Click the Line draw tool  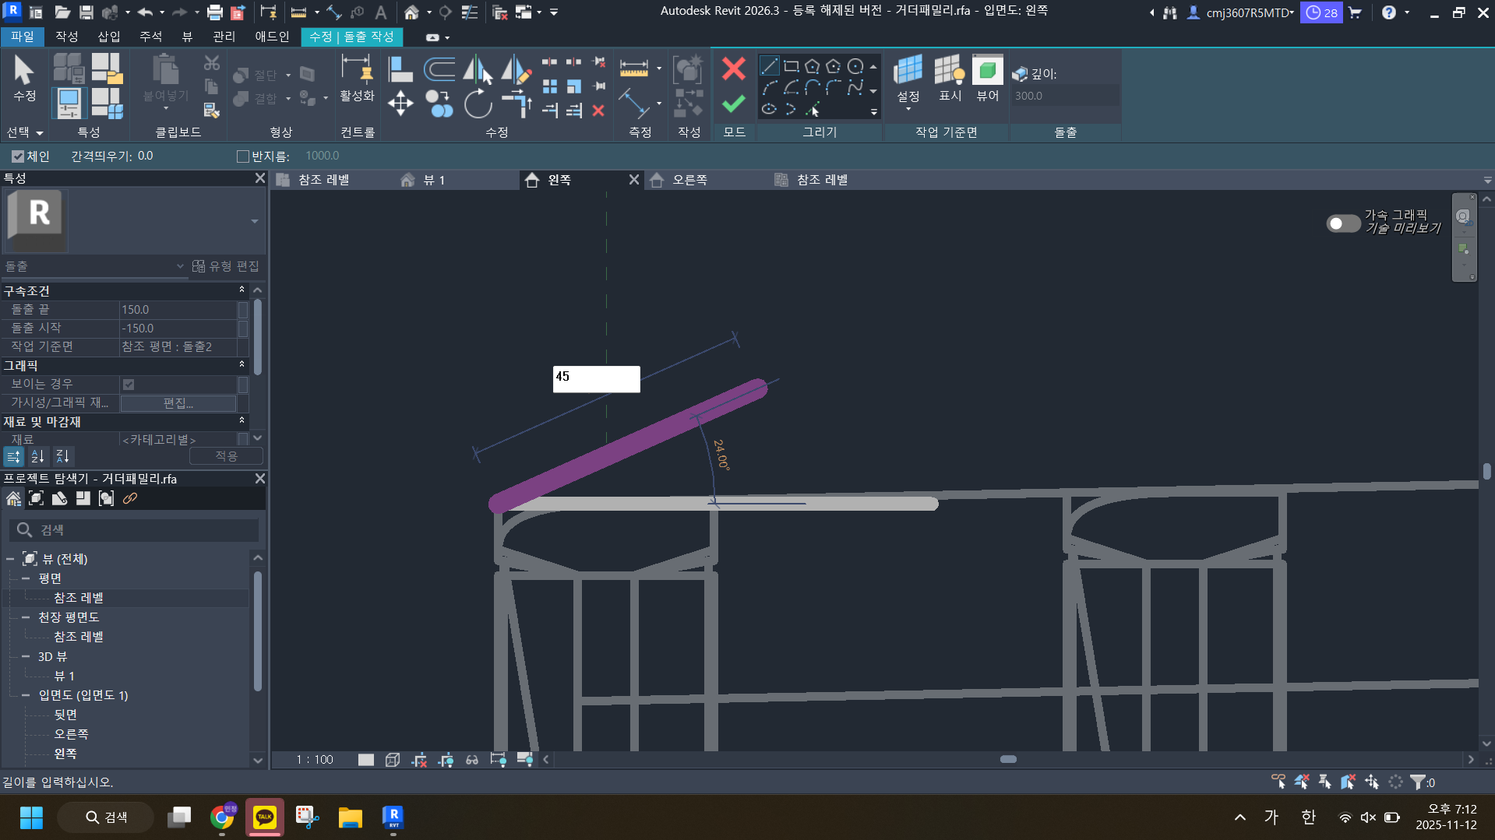770,67
